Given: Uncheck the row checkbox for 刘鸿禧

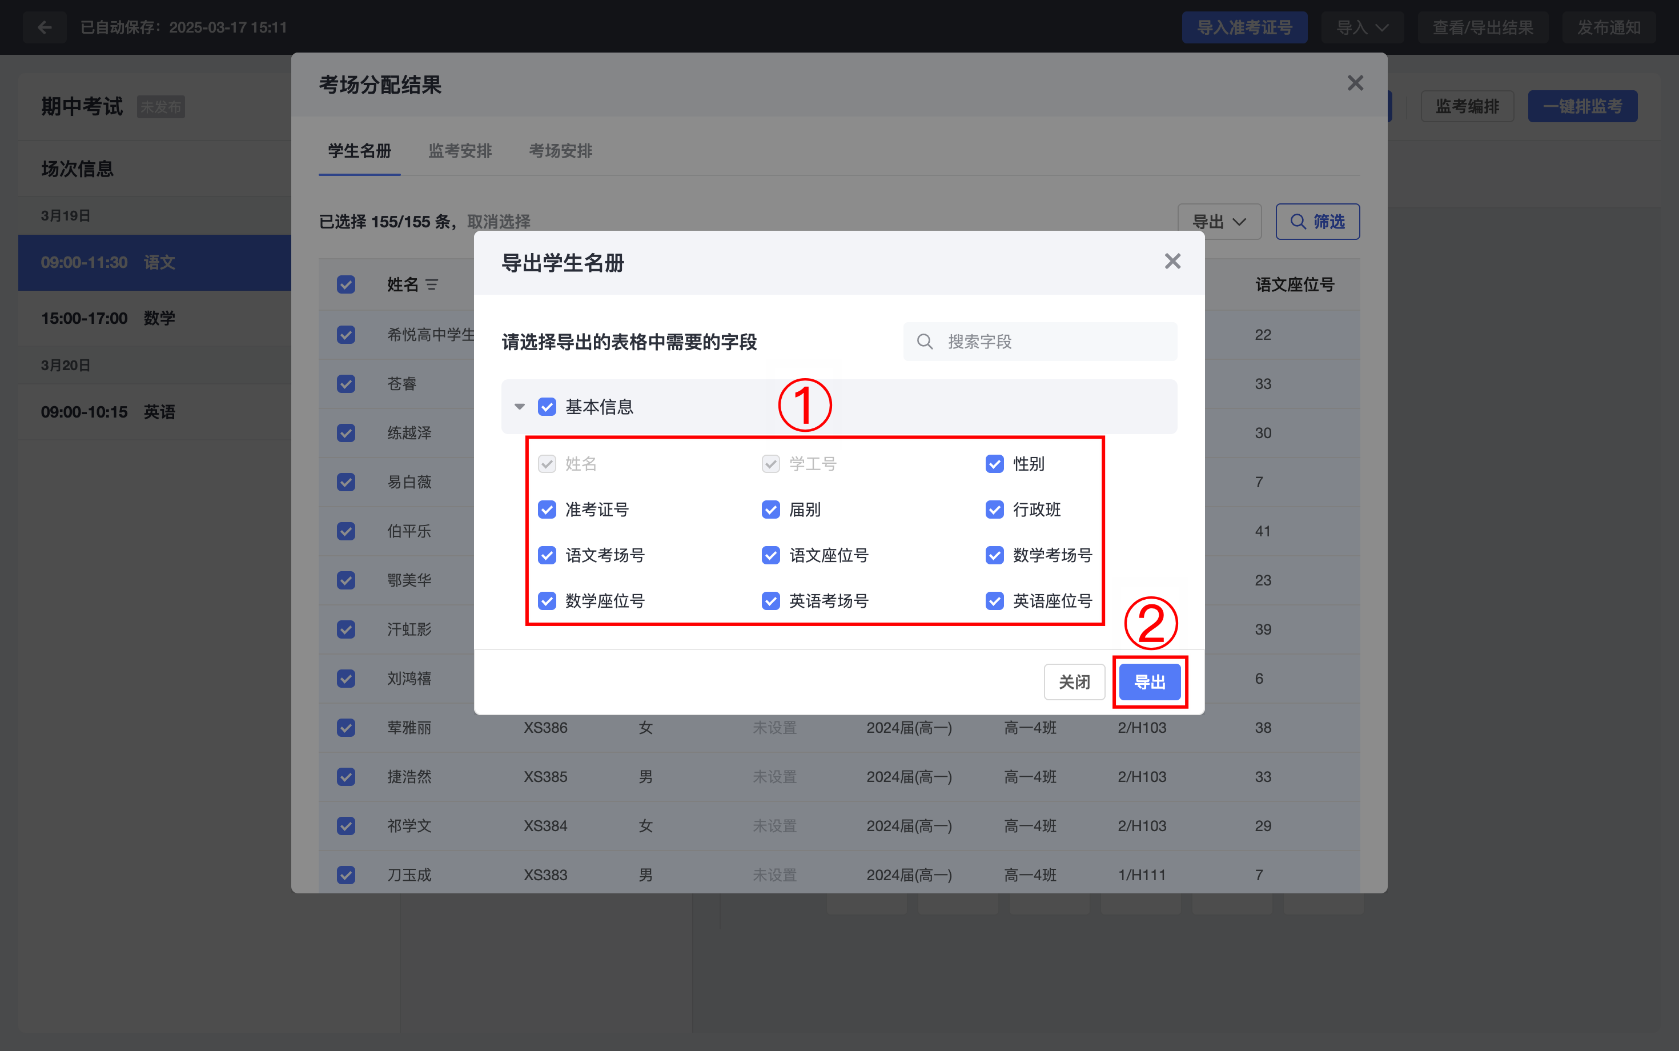Looking at the screenshot, I should 346,679.
